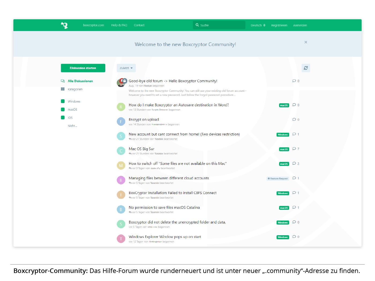This screenshot has width=375, height=281.
Task: Click reply count icon for Mac OS Big Sur
Action: pos(294,149)
